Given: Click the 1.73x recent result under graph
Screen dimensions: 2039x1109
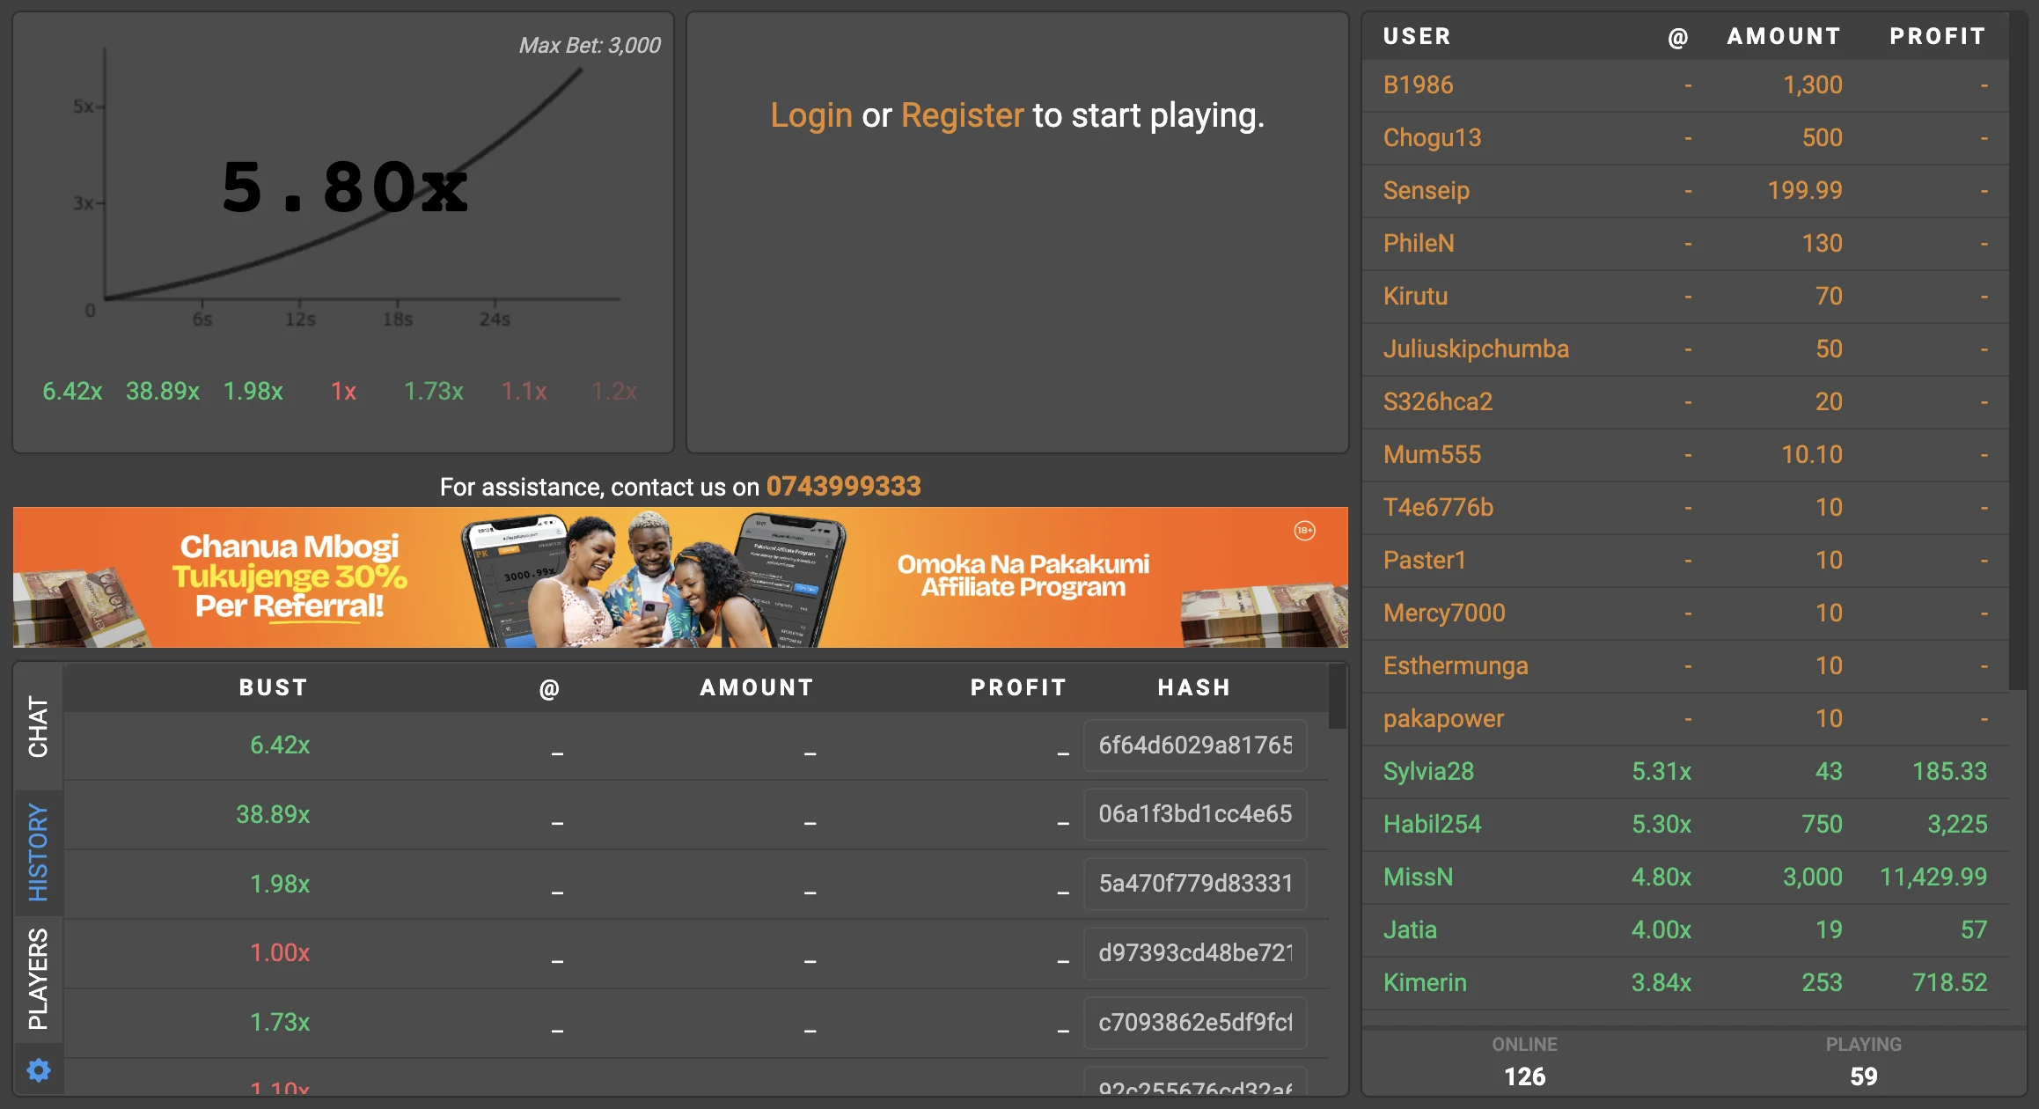Looking at the screenshot, I should [433, 391].
